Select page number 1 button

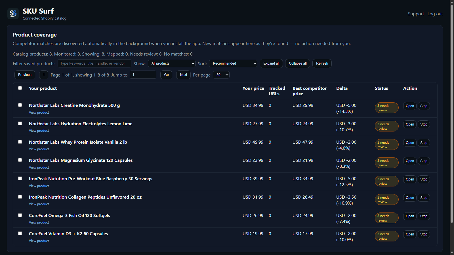(x=44, y=75)
